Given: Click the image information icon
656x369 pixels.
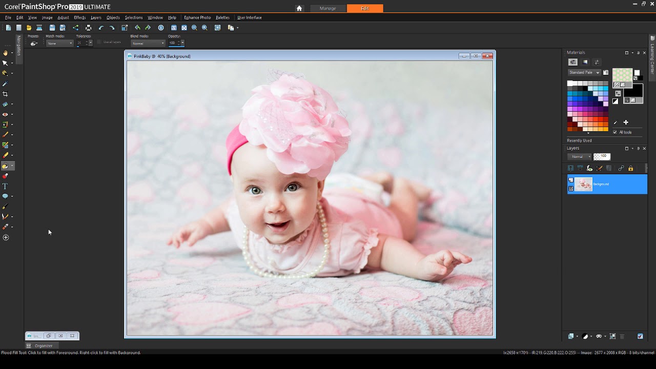Looking at the screenshot, I should coord(161,28).
